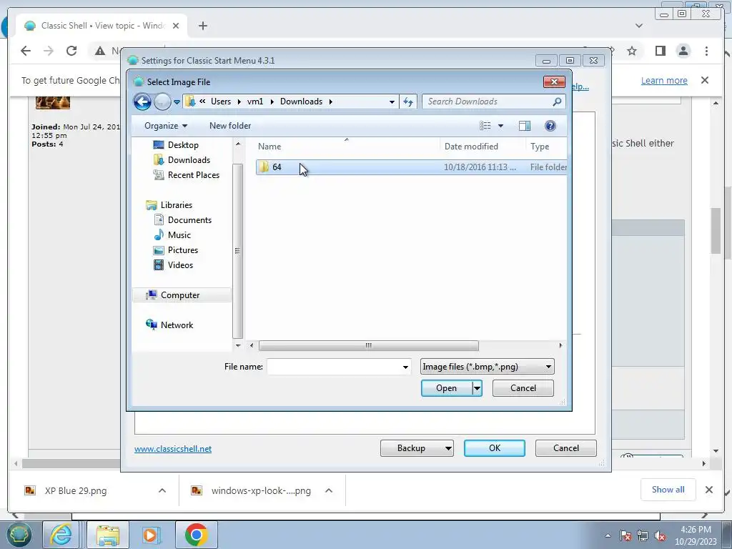The height and width of the screenshot is (549, 732).
Task: Sort by Type column header
Action: click(546, 146)
